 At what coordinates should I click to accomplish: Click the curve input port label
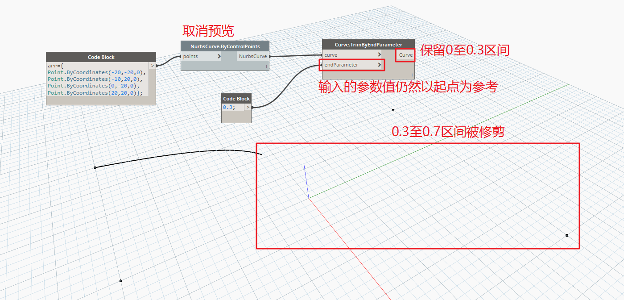[331, 55]
